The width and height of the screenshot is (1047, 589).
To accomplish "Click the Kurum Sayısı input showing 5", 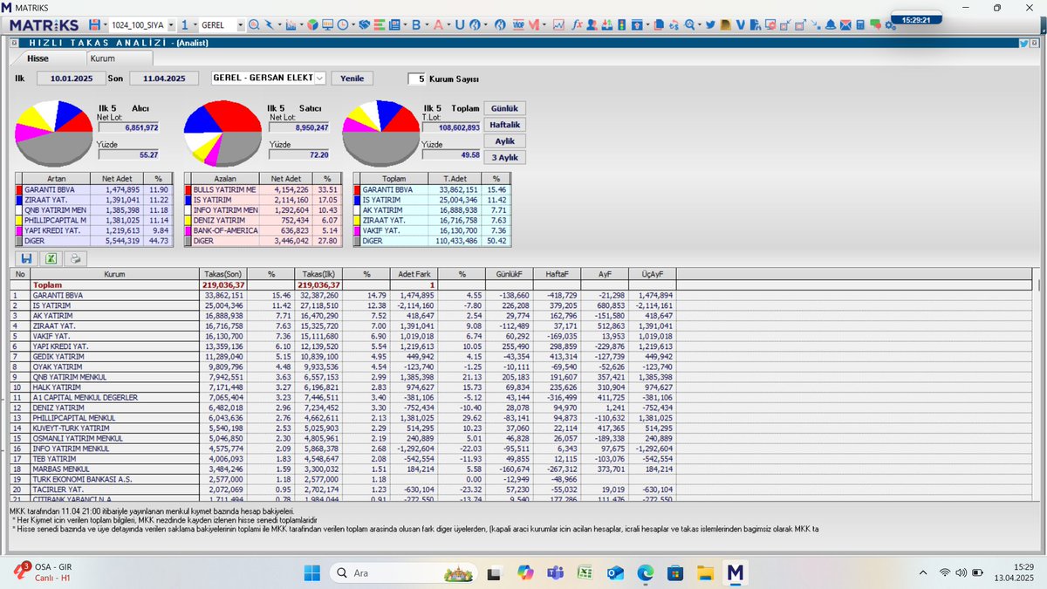I will (x=417, y=79).
